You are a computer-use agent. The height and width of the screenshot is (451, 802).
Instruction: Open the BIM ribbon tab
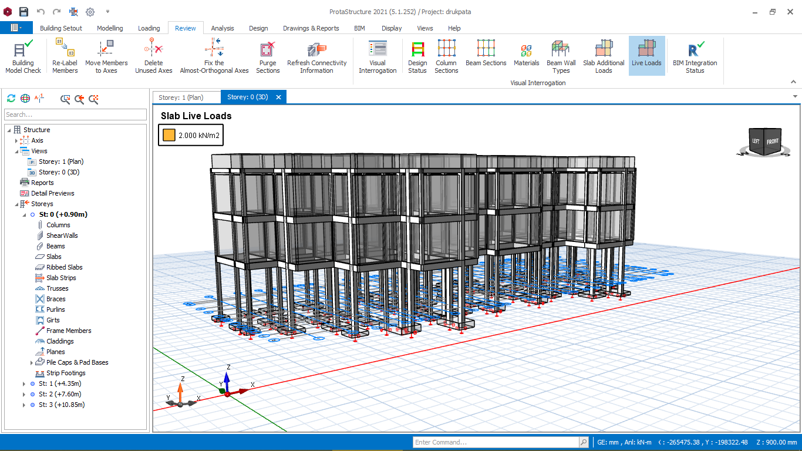[359, 28]
